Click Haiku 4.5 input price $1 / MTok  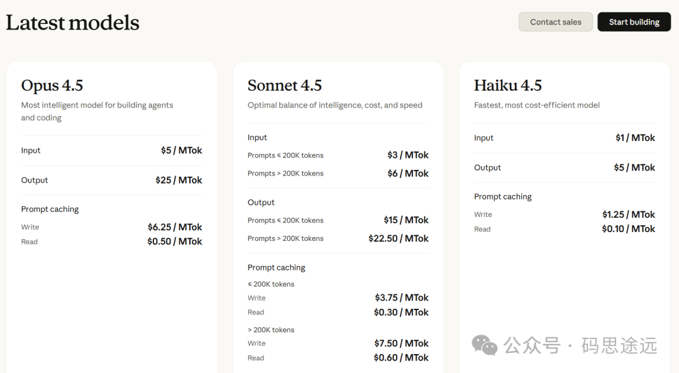(x=635, y=138)
